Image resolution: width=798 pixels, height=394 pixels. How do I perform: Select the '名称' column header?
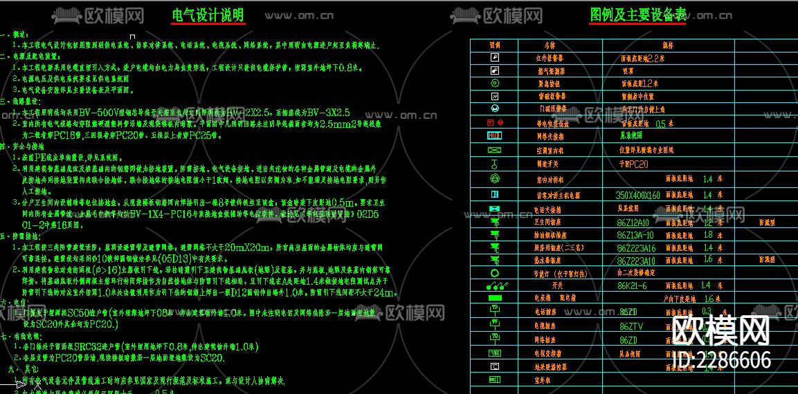point(550,45)
